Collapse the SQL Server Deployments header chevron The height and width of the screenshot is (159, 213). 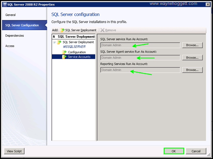54,36
